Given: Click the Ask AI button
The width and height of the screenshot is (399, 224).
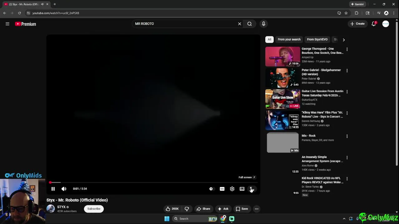Looking at the screenshot, I should [223, 209].
